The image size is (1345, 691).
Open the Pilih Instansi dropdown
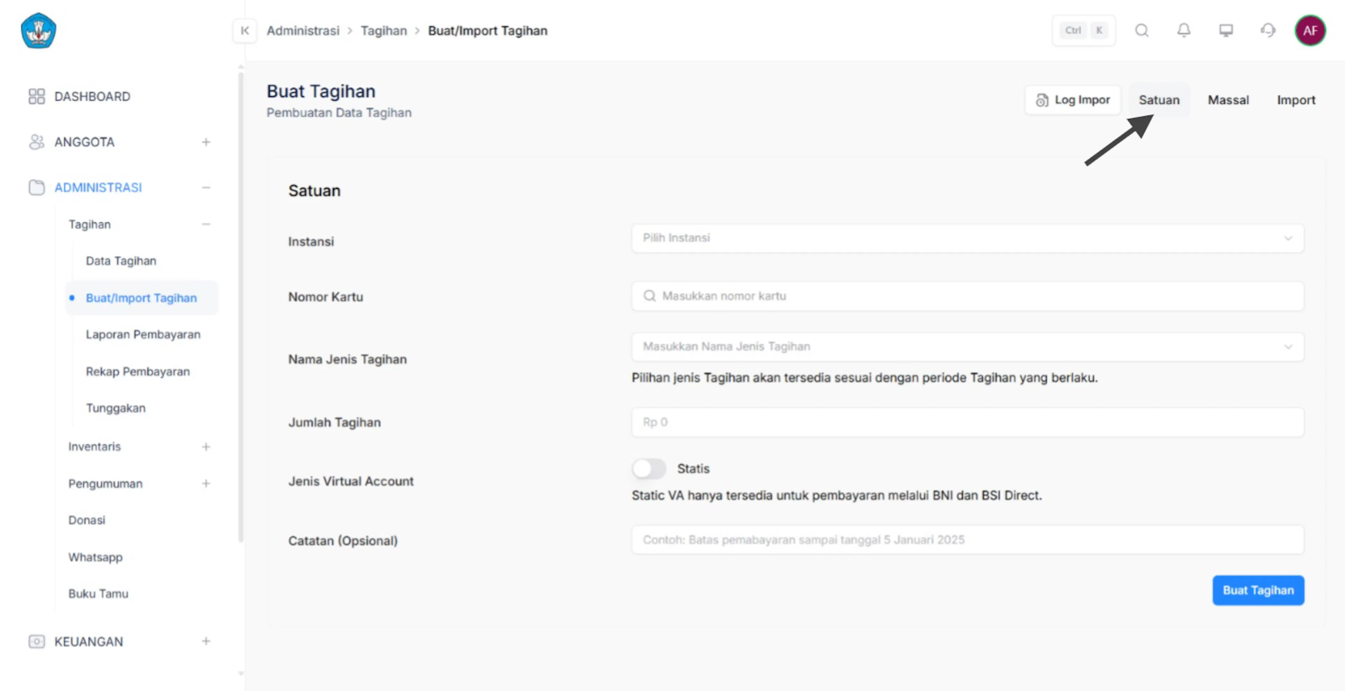[x=967, y=238]
